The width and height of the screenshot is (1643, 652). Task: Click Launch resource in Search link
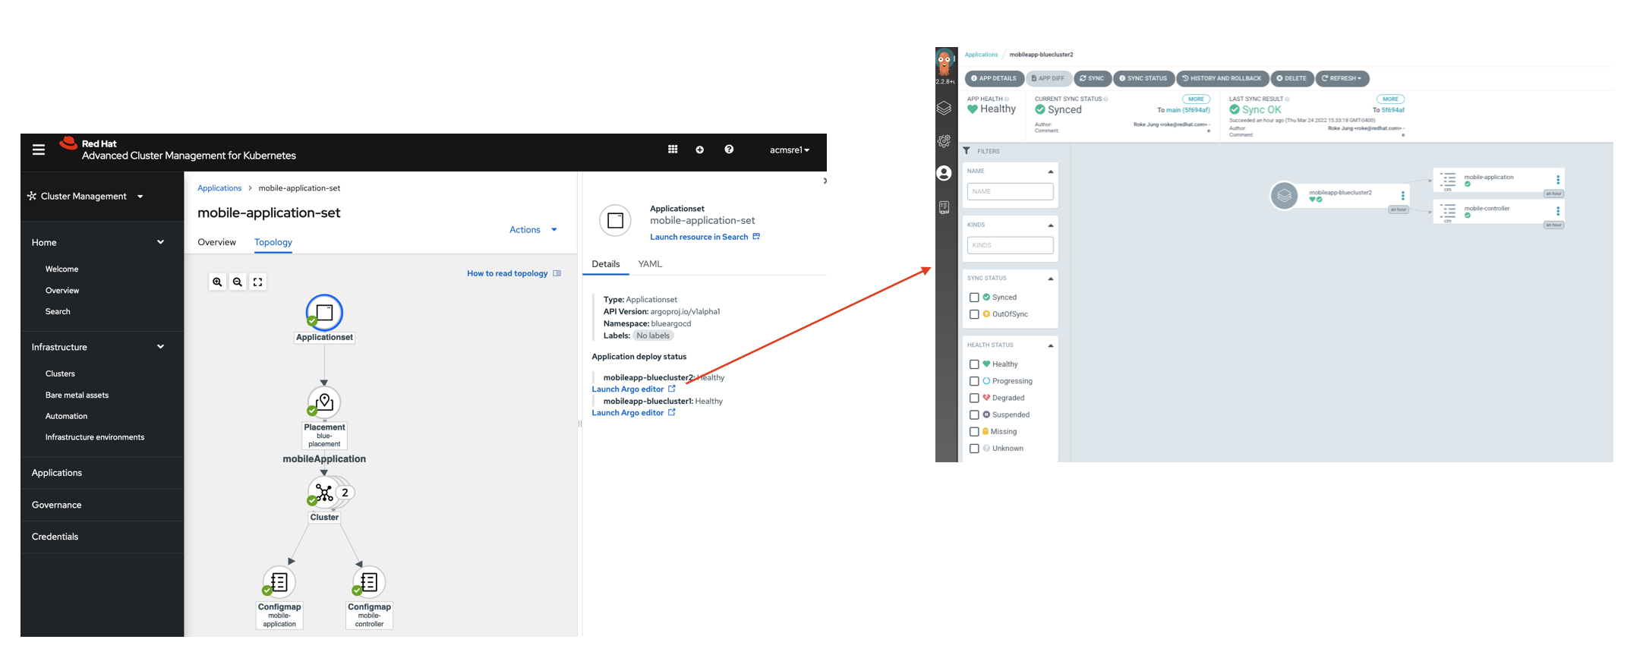(x=705, y=237)
